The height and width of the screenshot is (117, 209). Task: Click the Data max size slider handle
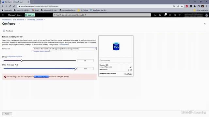(x=76, y=69)
